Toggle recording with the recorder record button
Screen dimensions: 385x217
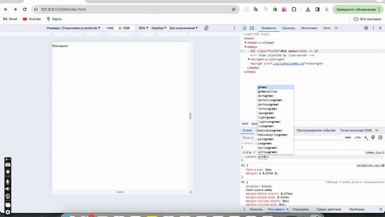pyautogui.click(x=8, y=172)
